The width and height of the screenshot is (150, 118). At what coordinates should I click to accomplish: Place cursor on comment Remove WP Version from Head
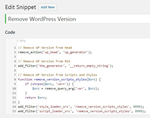tap(45, 48)
